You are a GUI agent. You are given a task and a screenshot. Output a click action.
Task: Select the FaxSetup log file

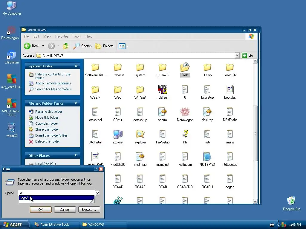pyautogui.click(x=162, y=134)
